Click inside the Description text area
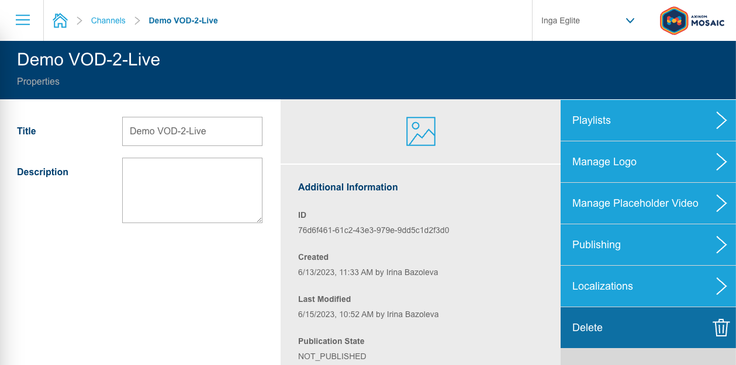Viewport: 736px width, 365px height. pyautogui.click(x=192, y=190)
